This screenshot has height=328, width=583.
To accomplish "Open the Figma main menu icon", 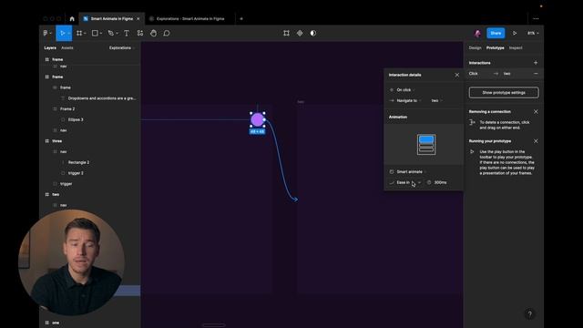I will click(46, 33).
